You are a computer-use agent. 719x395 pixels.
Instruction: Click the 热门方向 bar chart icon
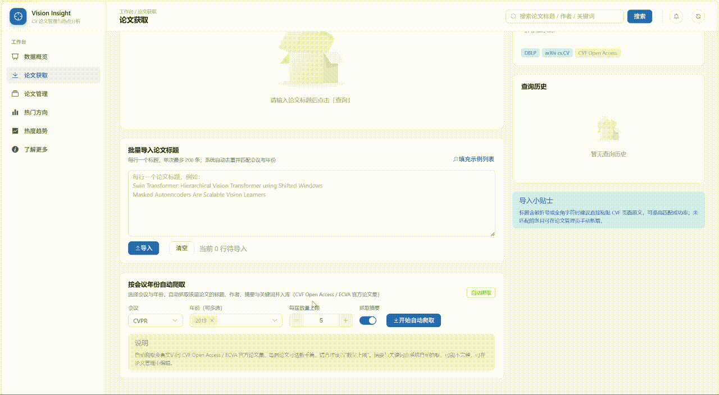click(x=15, y=112)
